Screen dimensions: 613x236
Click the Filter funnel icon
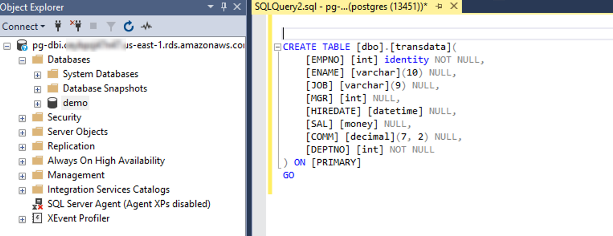111,26
